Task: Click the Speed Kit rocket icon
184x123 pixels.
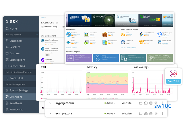Action: 43,60
